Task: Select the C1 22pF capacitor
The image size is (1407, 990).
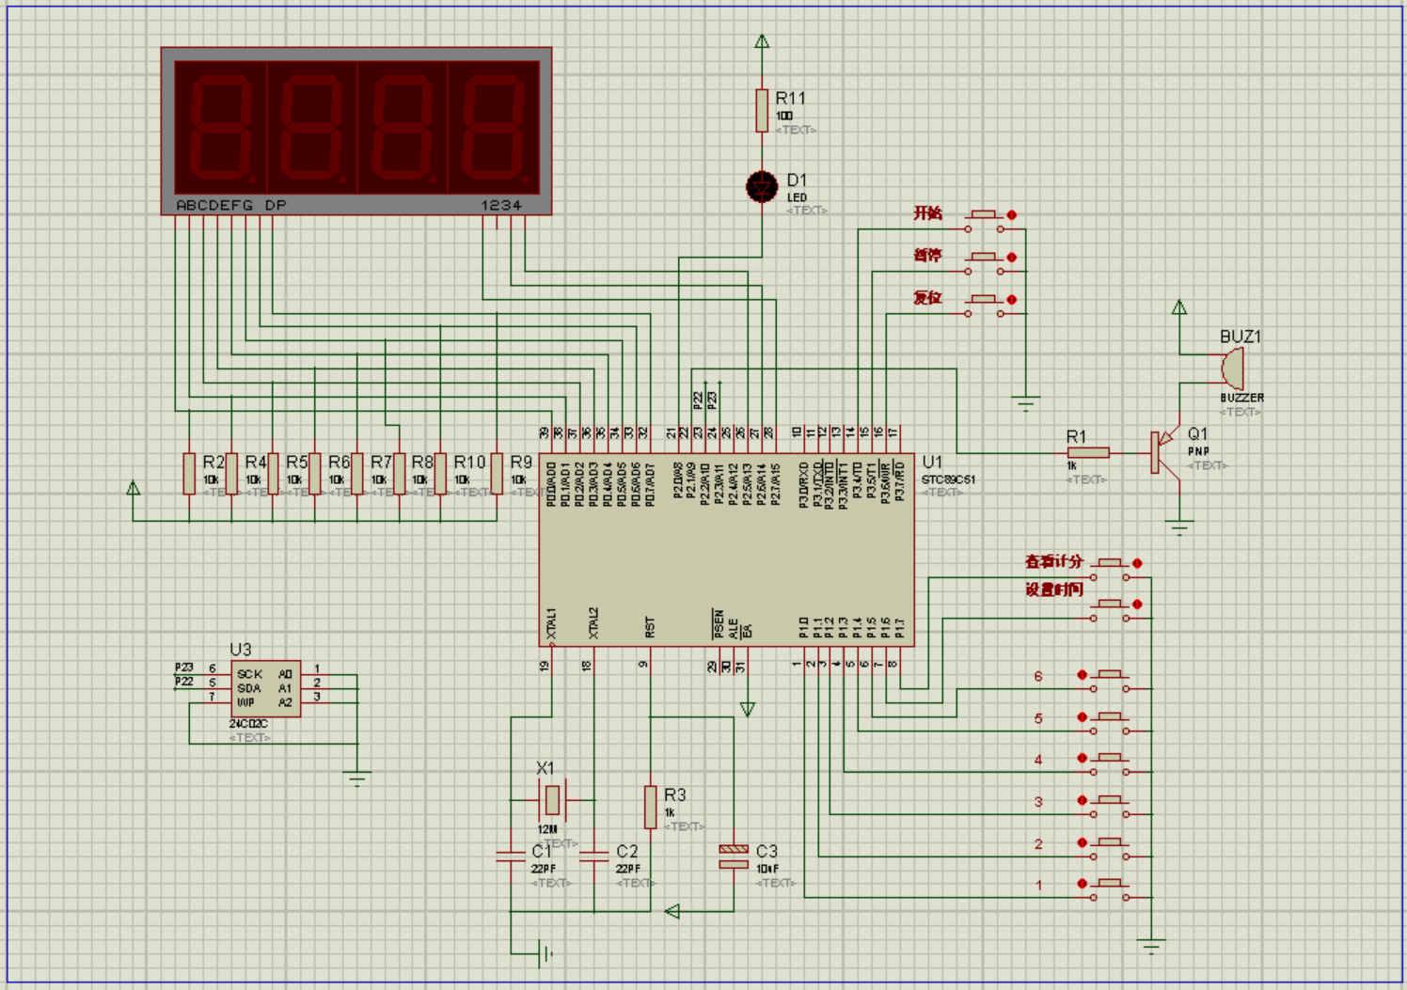Action: point(511,856)
